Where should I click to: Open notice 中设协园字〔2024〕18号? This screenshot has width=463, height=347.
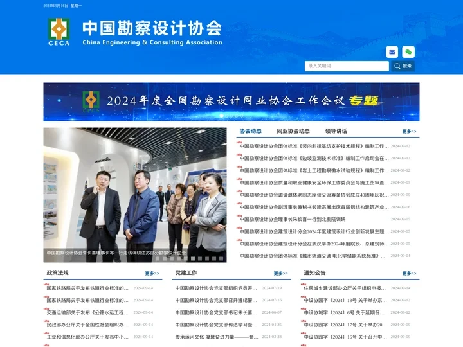[345, 300]
